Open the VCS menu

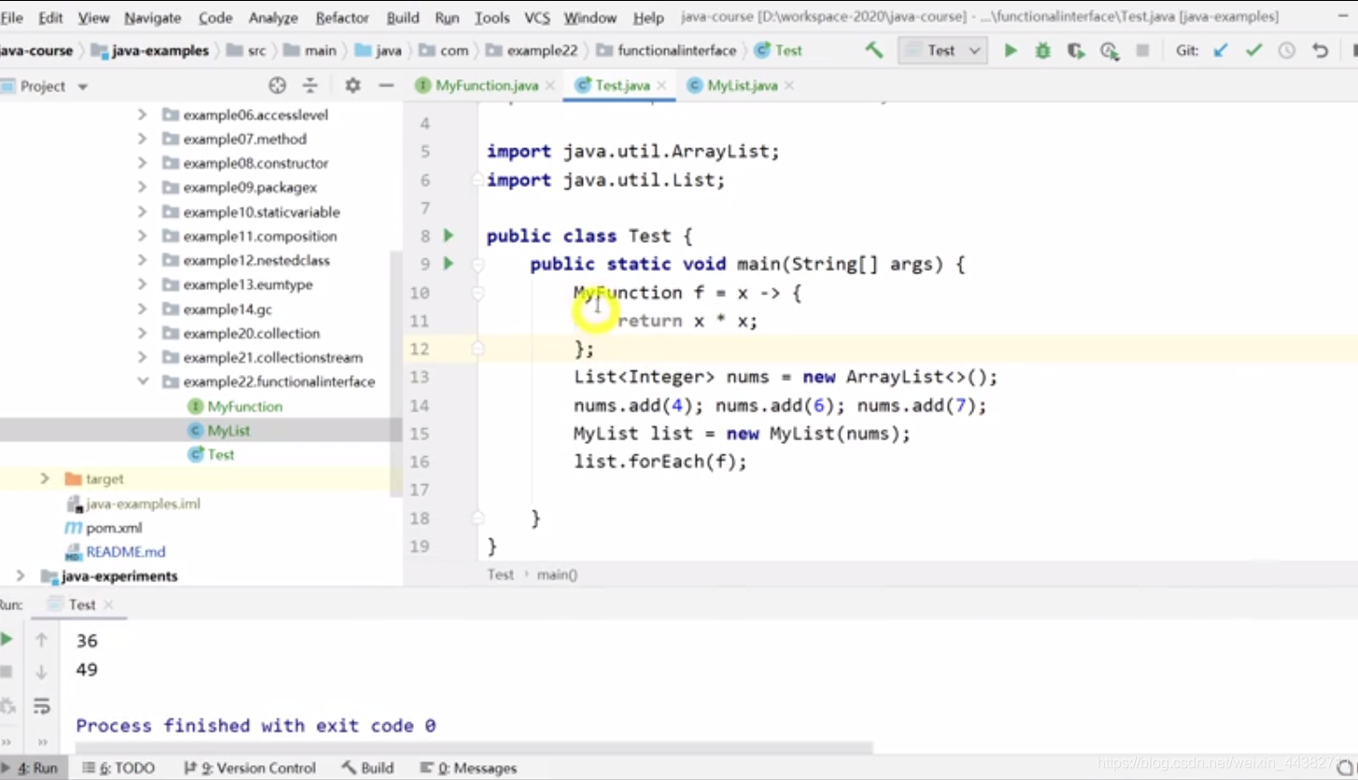click(537, 18)
